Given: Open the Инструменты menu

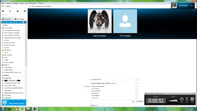Looking at the screenshot, I should tap(33, 3).
